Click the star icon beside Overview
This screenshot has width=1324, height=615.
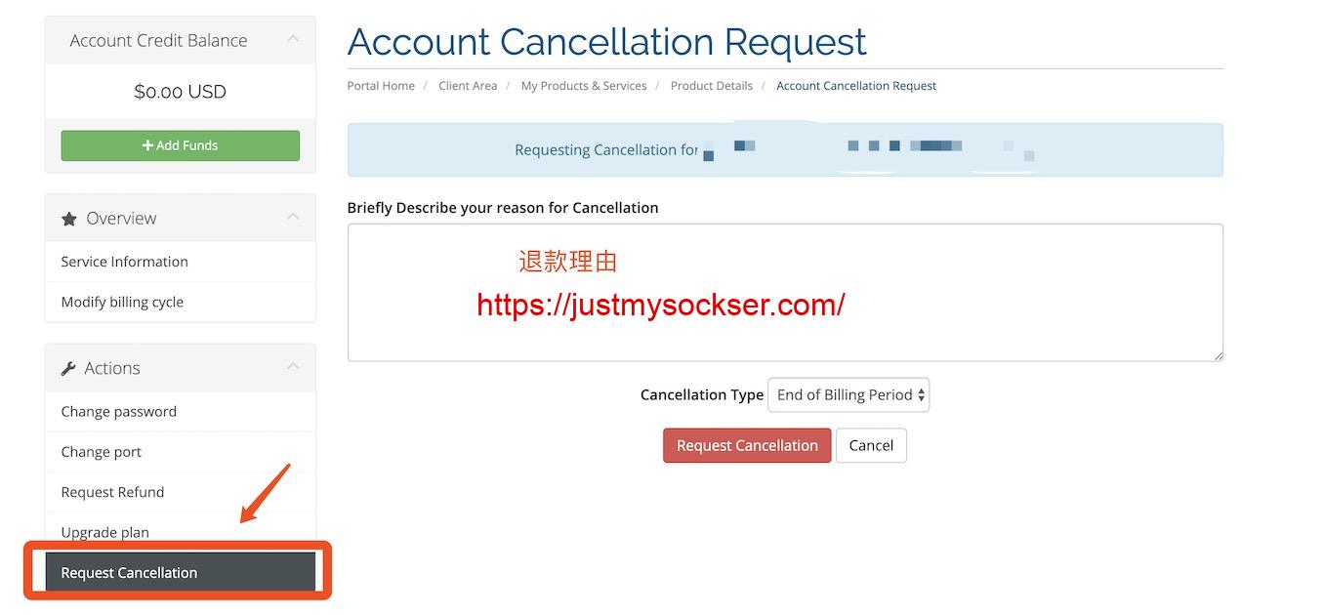68,219
